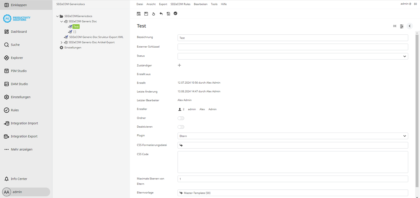The height and width of the screenshot is (198, 420).
Task: Enable the Ordner toggle
Action: point(181,118)
